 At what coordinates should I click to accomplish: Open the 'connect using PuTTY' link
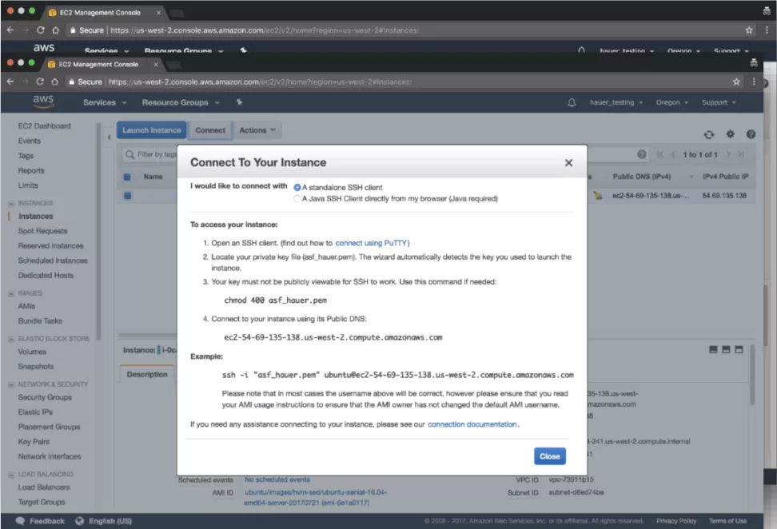tap(371, 243)
